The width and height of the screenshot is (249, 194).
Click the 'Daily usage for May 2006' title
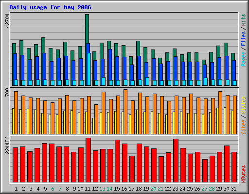coord(50,7)
